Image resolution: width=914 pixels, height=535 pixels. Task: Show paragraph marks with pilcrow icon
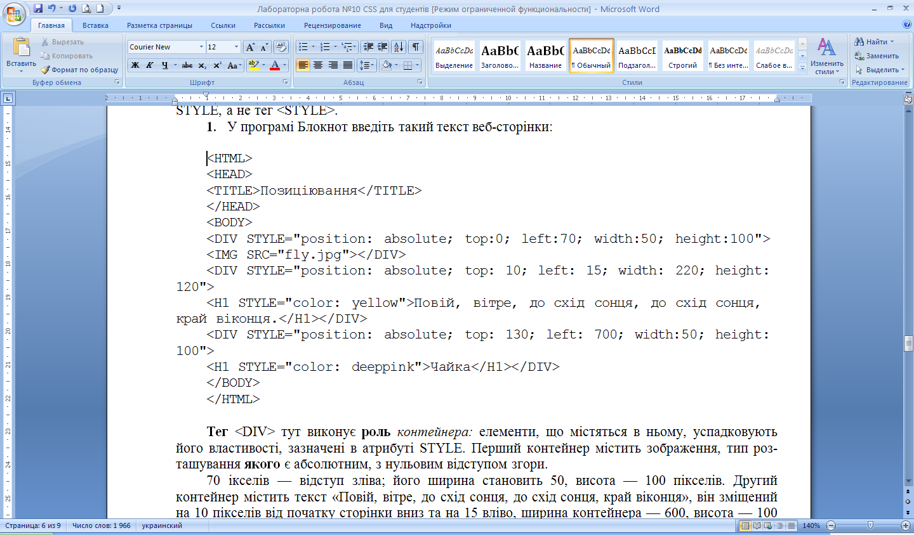pos(415,47)
